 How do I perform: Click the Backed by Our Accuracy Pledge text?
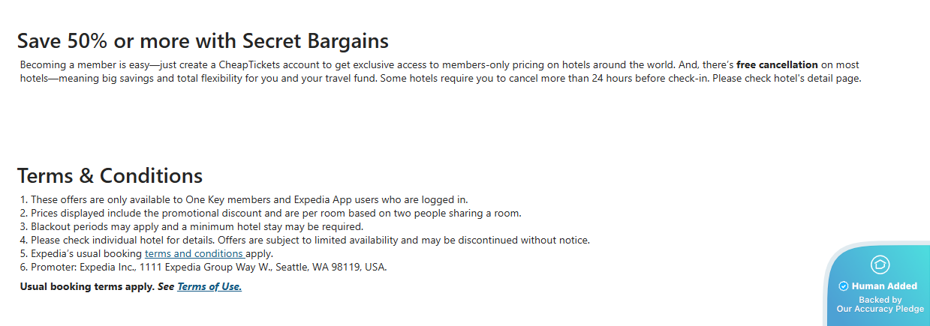coord(880,304)
